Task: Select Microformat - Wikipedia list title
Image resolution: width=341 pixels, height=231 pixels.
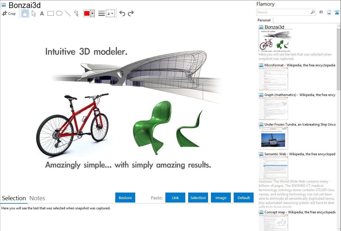Action: coord(300,65)
